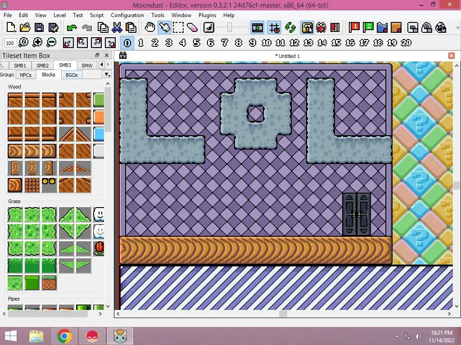Place player 2 start with green flag

(x=368, y=27)
